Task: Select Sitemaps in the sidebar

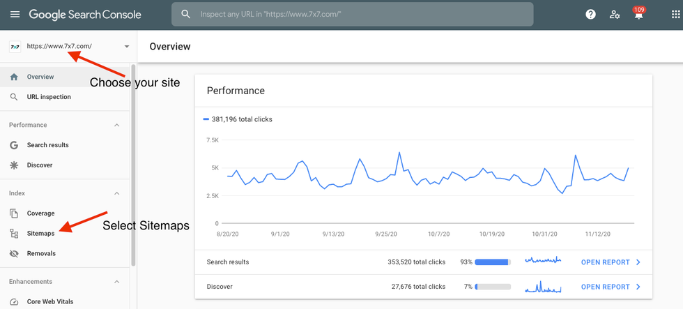Action: tap(40, 234)
